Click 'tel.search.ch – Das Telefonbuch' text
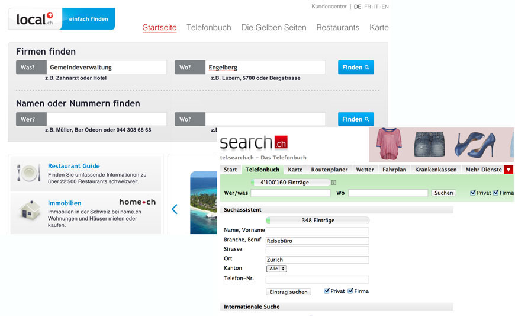Image resolution: width=515 pixels, height=316 pixels. tap(263, 158)
